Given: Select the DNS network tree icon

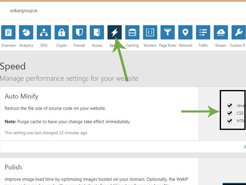Looking at the screenshot, I should [x=44, y=32].
